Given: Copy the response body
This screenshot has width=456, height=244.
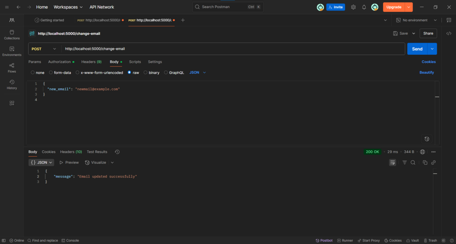Looking at the screenshot, I should (x=425, y=163).
